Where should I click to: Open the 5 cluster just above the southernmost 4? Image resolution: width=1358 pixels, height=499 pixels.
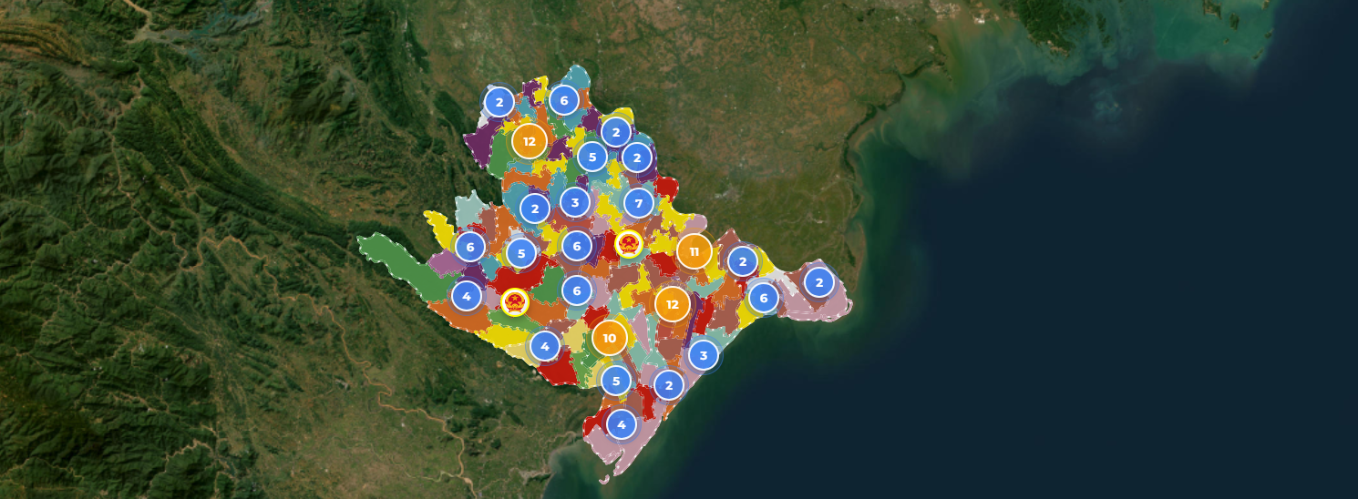click(x=616, y=381)
